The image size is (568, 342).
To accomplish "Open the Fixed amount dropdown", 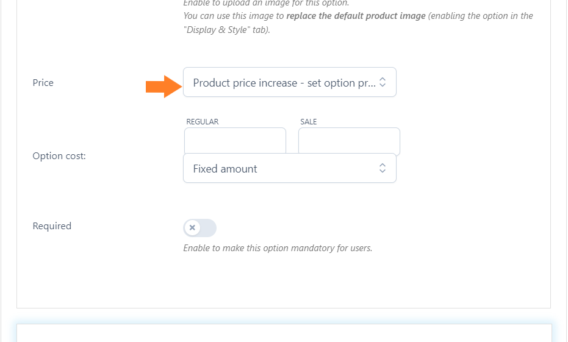I will click(x=289, y=168).
